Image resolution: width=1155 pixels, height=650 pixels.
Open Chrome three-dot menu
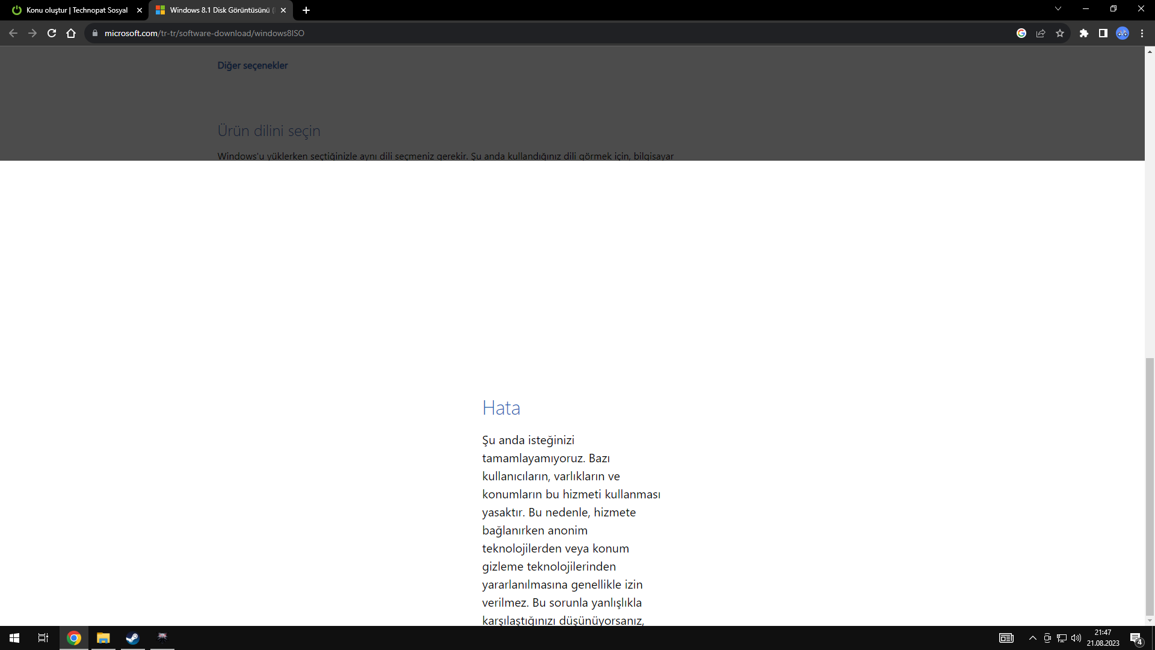coord(1142,33)
